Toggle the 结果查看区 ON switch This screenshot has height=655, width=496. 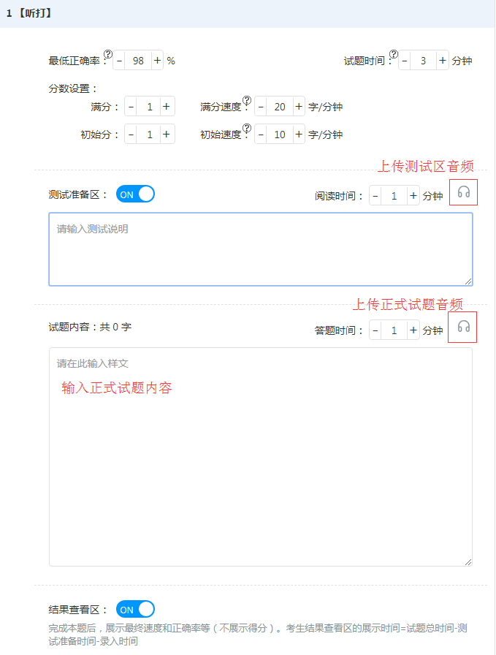[x=135, y=610]
